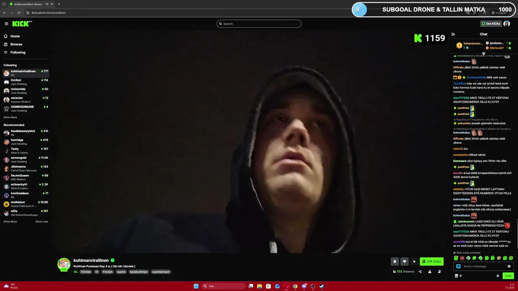Follow channel with heart icon

point(404,261)
